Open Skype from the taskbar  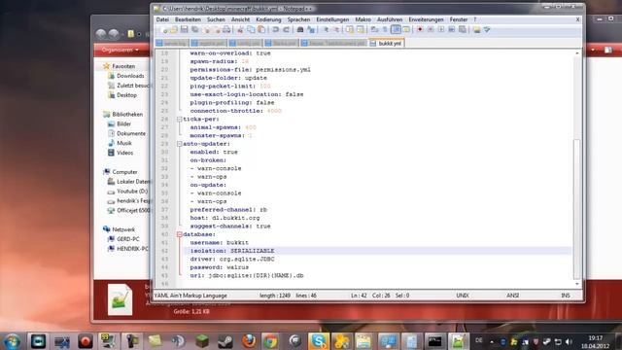tap(319, 341)
